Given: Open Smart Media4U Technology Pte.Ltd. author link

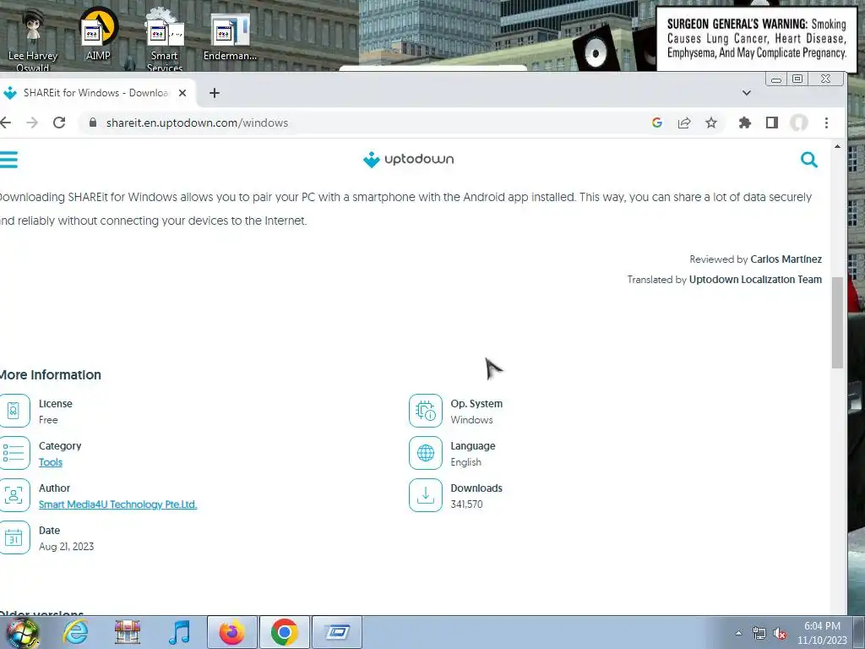Looking at the screenshot, I should point(117,504).
